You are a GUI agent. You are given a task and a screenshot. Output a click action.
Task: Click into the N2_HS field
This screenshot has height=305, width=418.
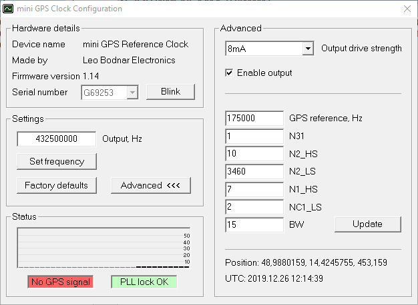pos(254,154)
